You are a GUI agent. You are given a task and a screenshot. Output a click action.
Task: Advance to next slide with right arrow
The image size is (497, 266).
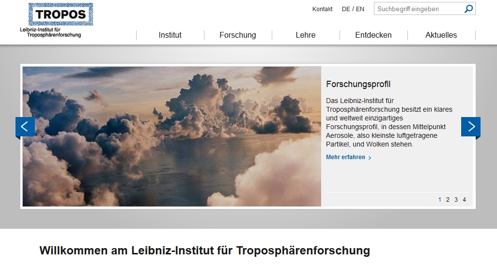pyautogui.click(x=471, y=127)
